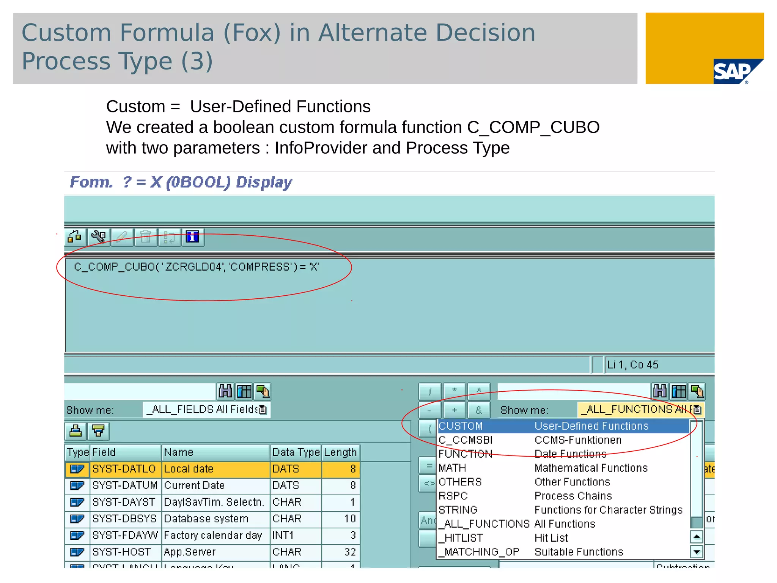777x583 pixels.
Task: Select OTHERS Other Functions entry
Action: [x=563, y=482]
